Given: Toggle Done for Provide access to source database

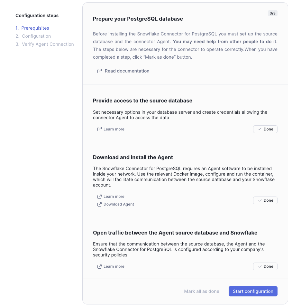Looking at the screenshot, I should point(265,129).
